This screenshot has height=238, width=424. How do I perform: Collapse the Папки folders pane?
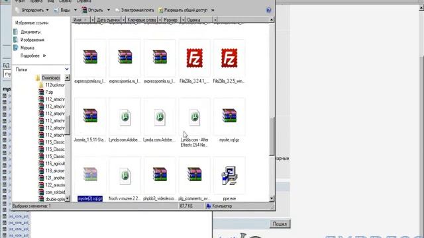67,69
